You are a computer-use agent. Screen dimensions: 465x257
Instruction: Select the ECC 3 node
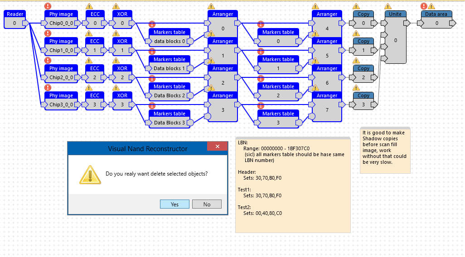pos(95,101)
